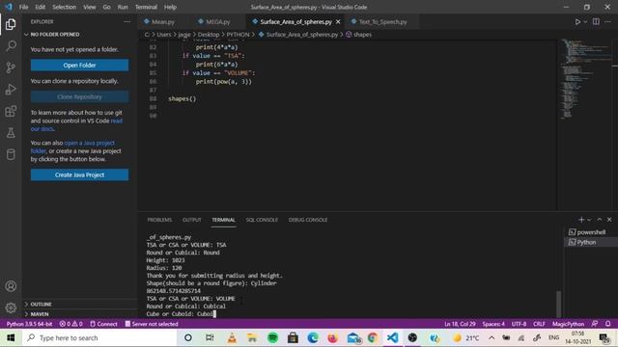The width and height of the screenshot is (618, 347).
Task: Open the Go menu
Action: coord(106,7)
